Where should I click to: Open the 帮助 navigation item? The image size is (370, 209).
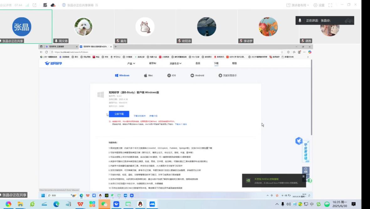pyautogui.click(x=234, y=63)
